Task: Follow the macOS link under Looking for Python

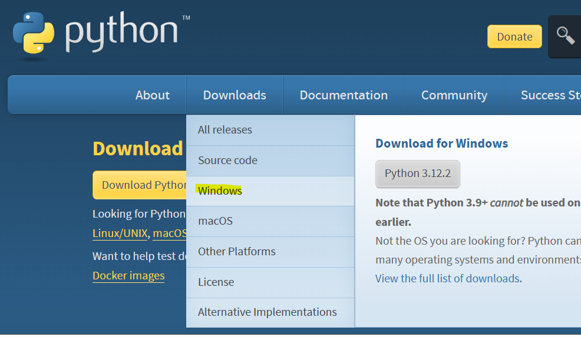Action: pyautogui.click(x=170, y=233)
